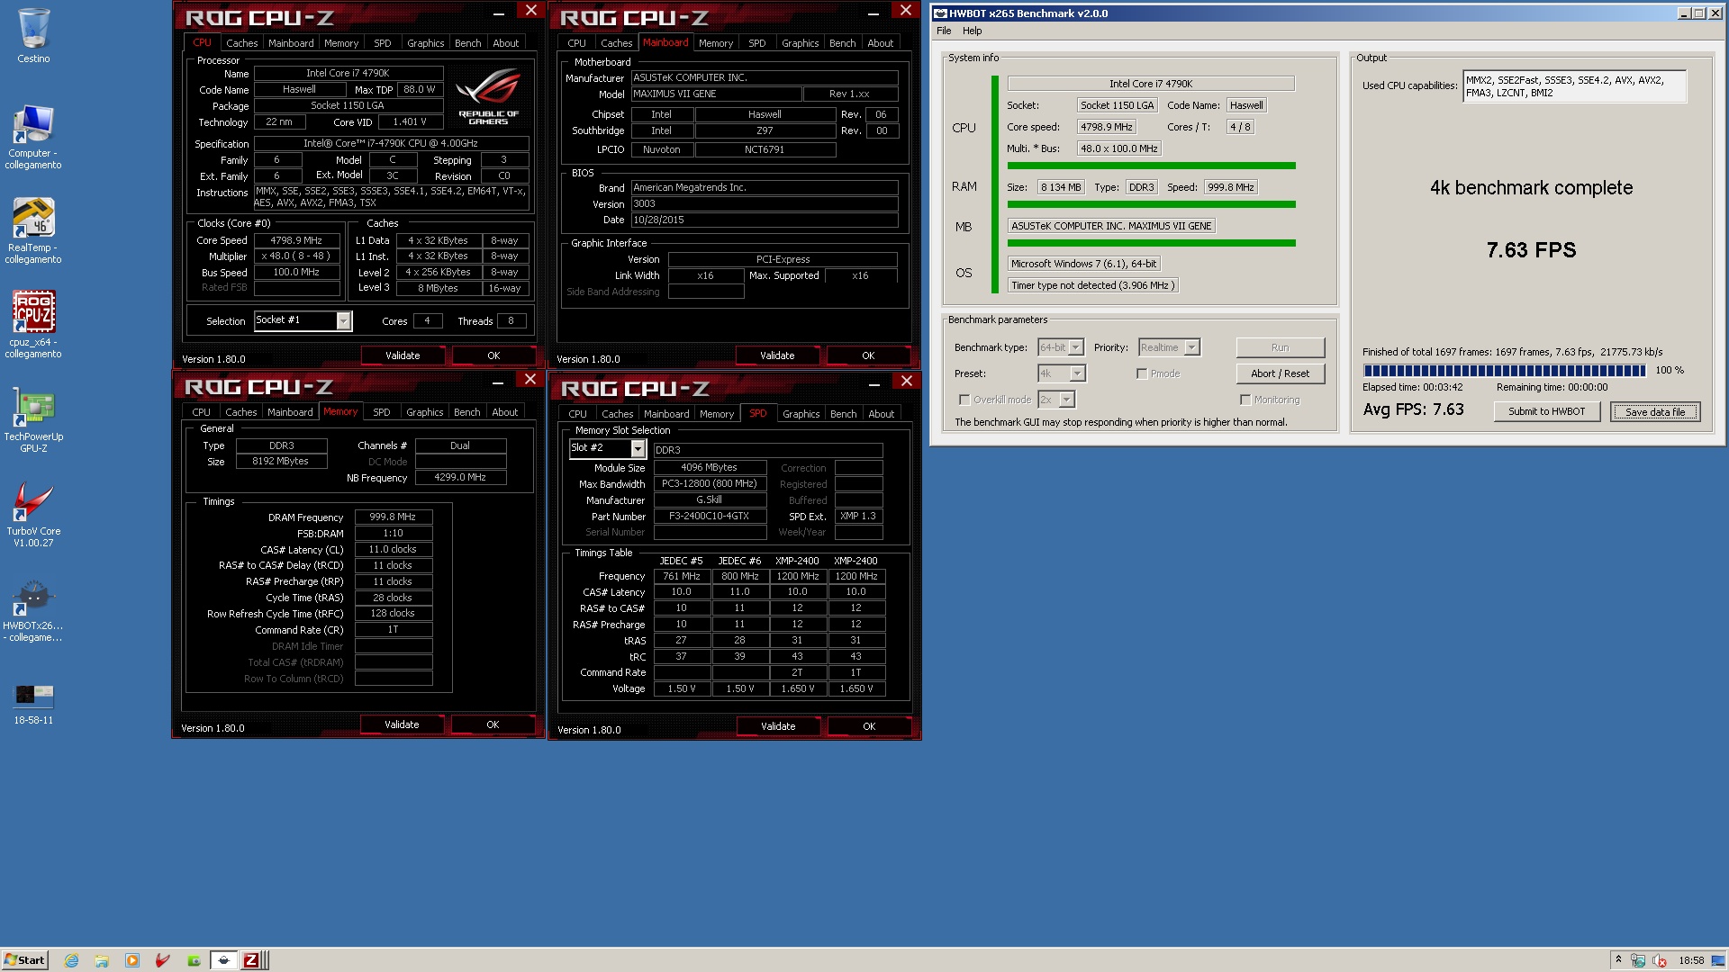
Task: Open the TurboV Core V1.00.27 icon
Action: (x=33, y=515)
